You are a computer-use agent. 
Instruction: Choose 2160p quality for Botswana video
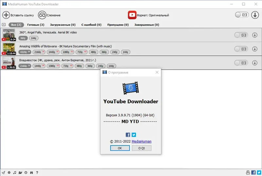[x=39, y=52]
